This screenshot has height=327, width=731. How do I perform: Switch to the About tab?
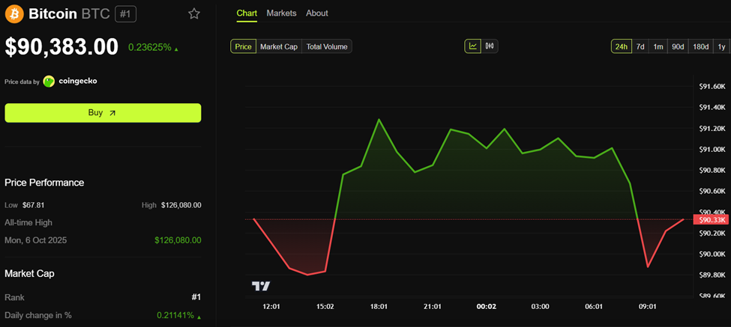click(317, 13)
